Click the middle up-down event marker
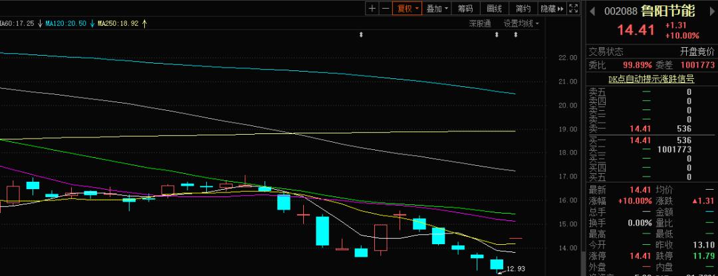 [x=497, y=34]
